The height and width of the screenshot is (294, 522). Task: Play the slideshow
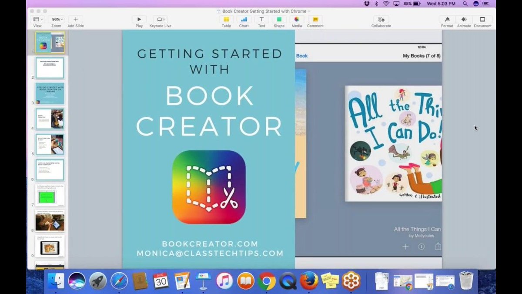tap(139, 19)
